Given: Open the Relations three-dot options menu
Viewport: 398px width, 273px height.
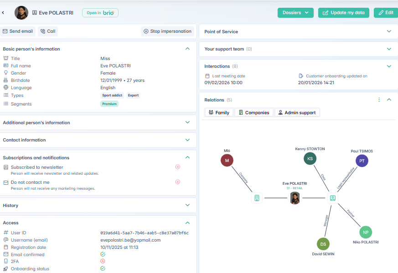Looking at the screenshot, I should 379,100.
